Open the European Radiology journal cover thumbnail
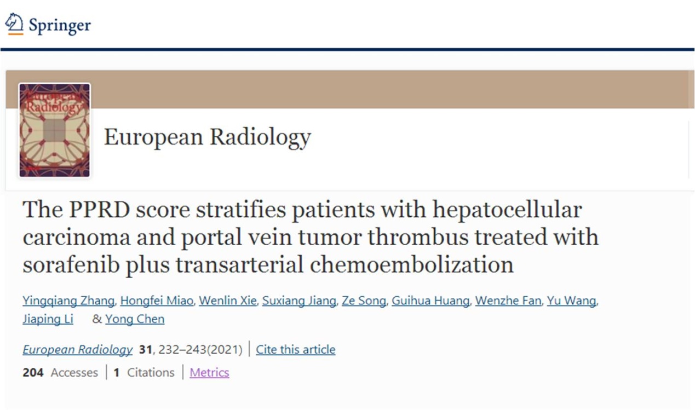 pyautogui.click(x=54, y=130)
